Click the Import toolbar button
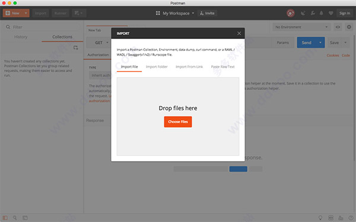Viewport: 356px width, 222px height. [40, 13]
